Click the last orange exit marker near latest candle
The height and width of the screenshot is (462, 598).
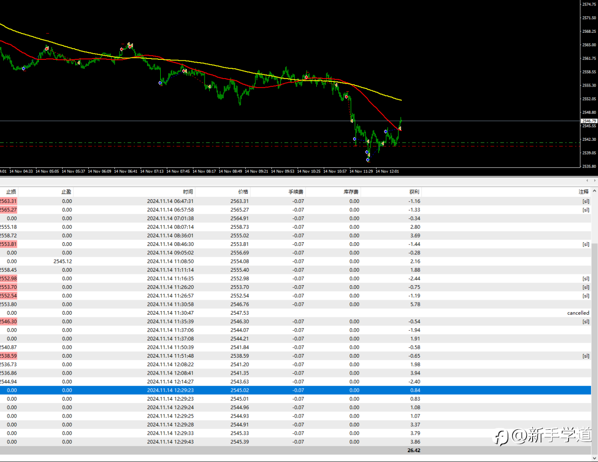pos(400,128)
